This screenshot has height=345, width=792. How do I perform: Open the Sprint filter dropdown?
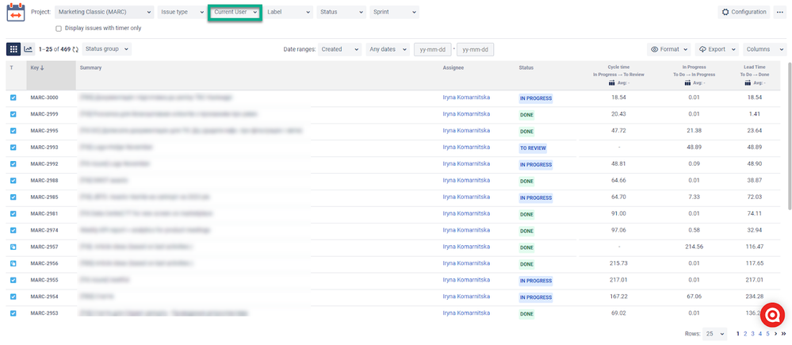click(x=395, y=12)
